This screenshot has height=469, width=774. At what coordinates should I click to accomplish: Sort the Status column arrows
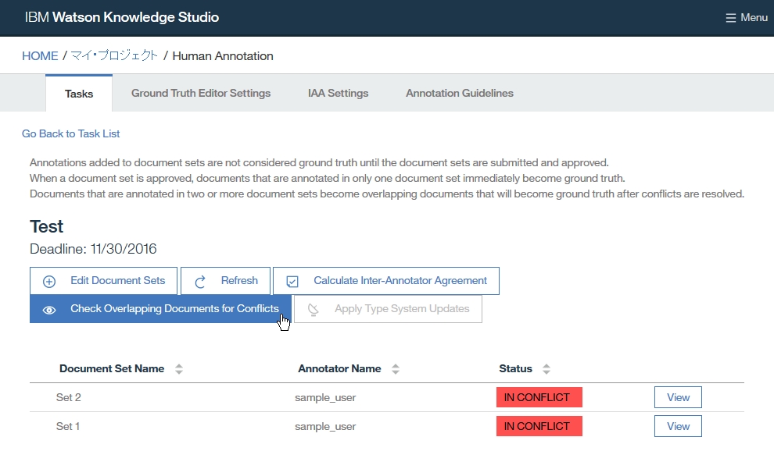[546, 369]
